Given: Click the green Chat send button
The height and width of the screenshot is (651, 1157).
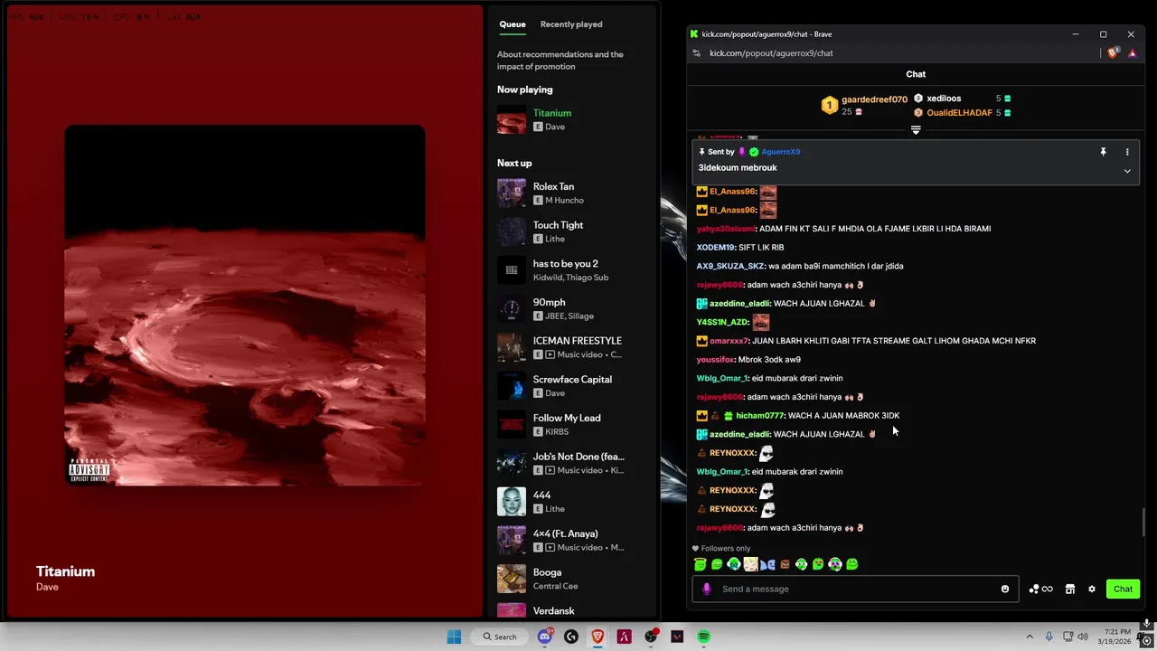Looking at the screenshot, I should pos(1123,589).
